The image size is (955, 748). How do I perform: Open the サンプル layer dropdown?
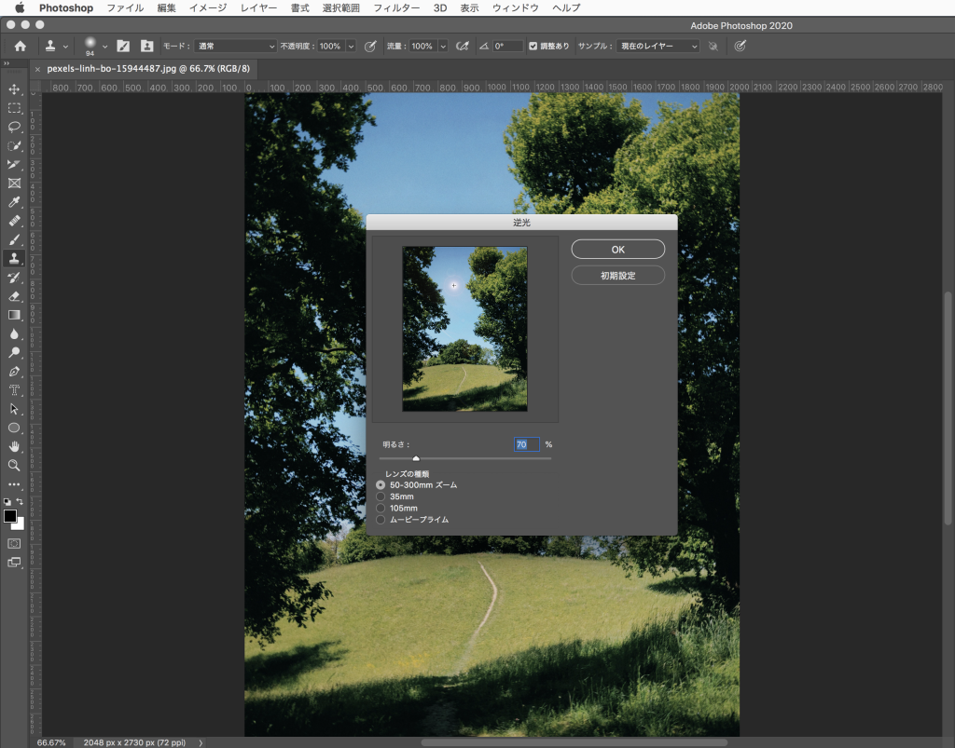tap(658, 46)
